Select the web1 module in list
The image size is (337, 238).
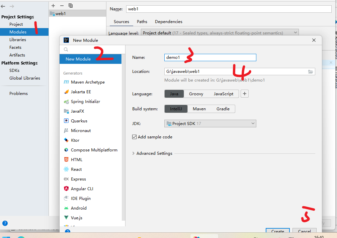click(x=77, y=14)
